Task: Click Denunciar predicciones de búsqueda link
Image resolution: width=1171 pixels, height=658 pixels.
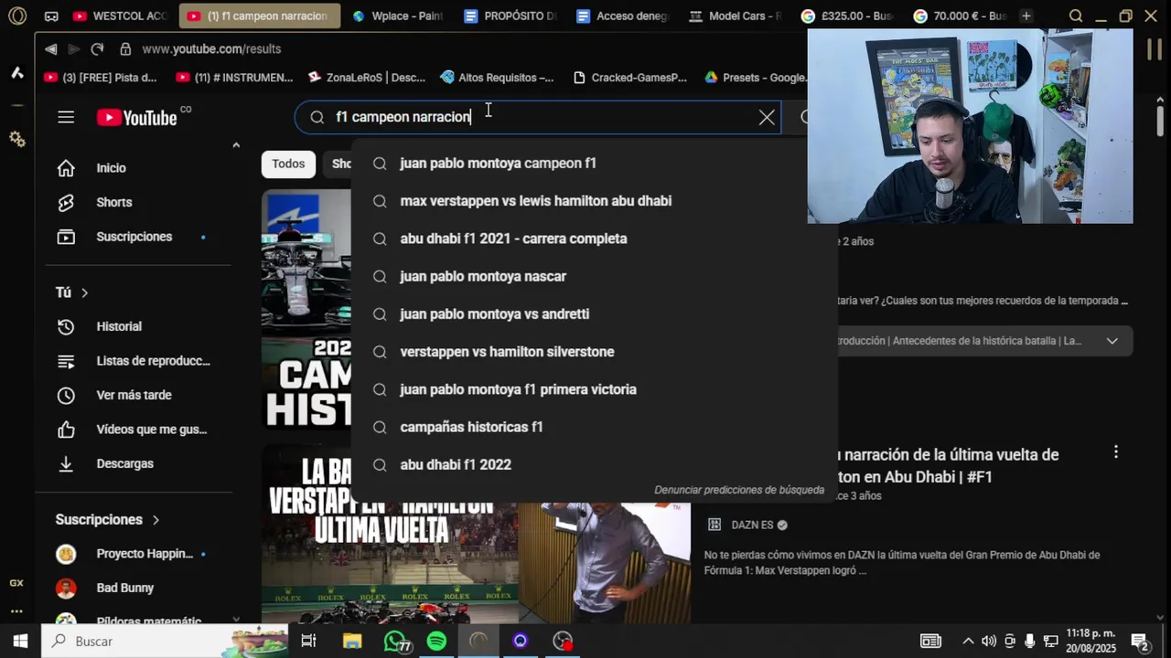Action: coord(739,490)
